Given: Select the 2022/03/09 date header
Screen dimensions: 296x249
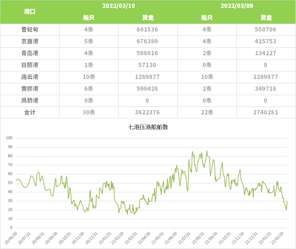Looking at the screenshot, I should (237, 6).
